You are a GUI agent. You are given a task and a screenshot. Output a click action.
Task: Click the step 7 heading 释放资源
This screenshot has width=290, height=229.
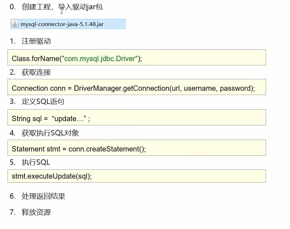pos(36,212)
